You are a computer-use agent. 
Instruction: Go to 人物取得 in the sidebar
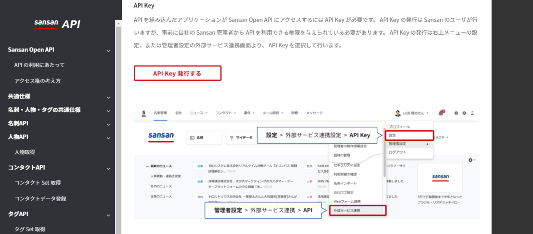(x=25, y=152)
